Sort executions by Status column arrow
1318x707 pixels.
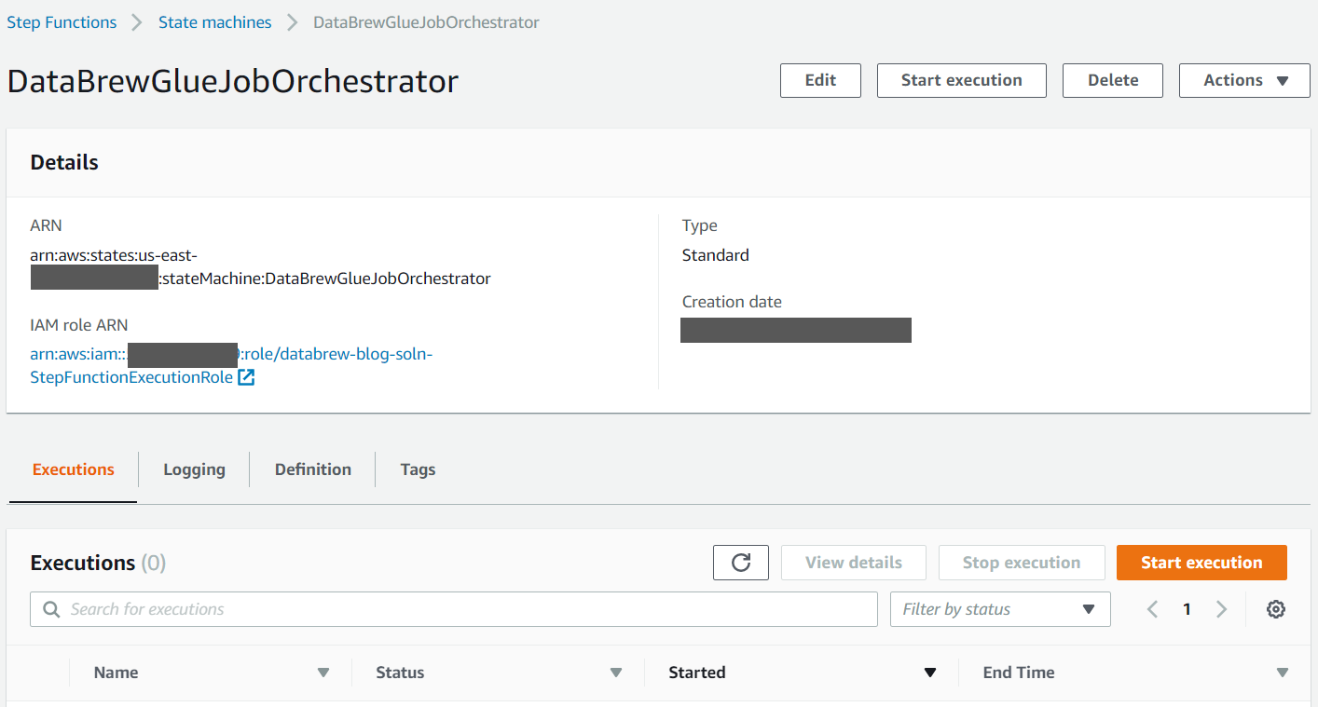[x=615, y=673]
